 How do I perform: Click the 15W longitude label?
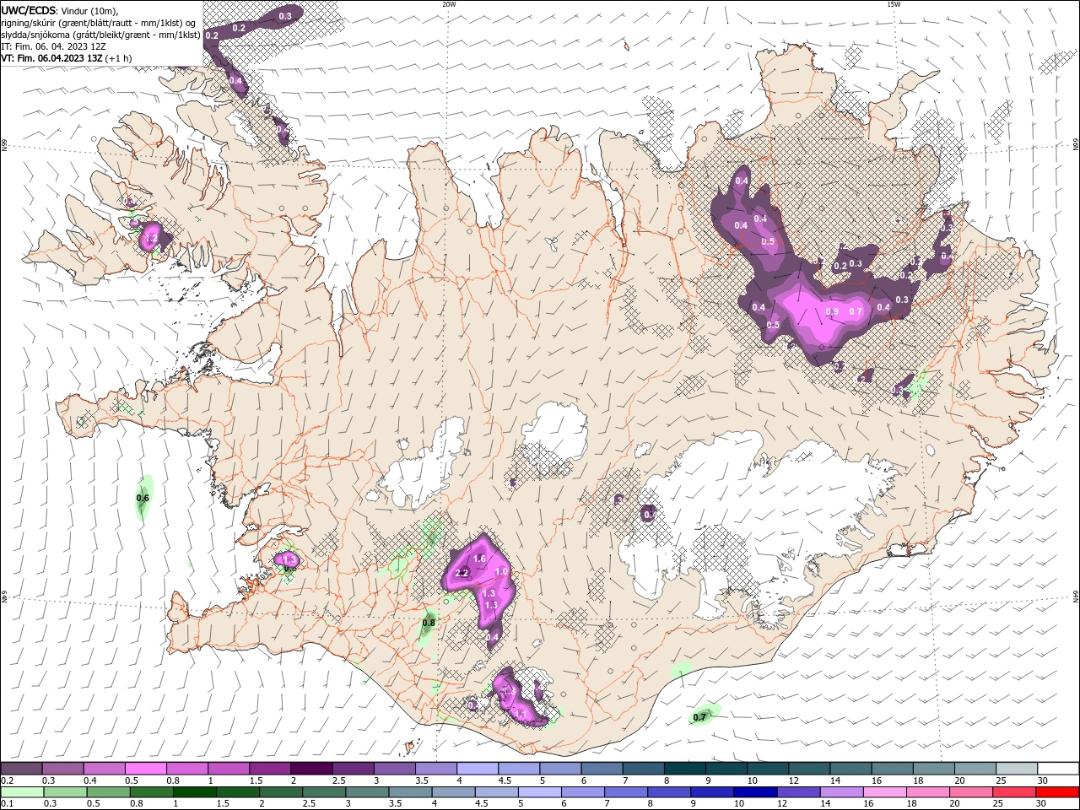coord(894,4)
